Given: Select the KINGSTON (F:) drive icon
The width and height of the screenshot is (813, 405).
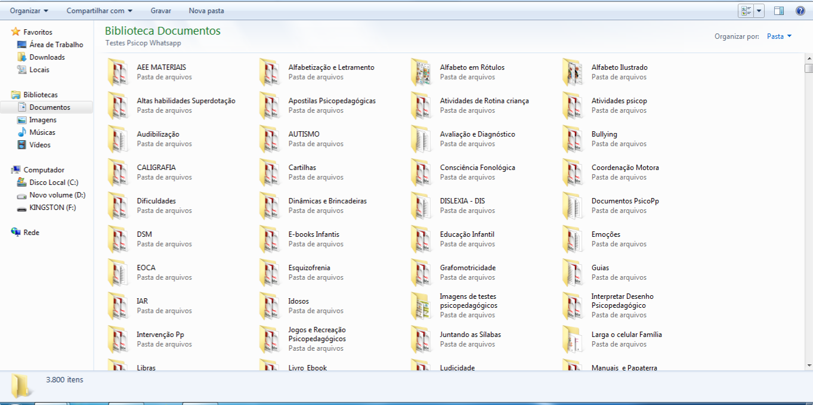Looking at the screenshot, I should [21, 208].
